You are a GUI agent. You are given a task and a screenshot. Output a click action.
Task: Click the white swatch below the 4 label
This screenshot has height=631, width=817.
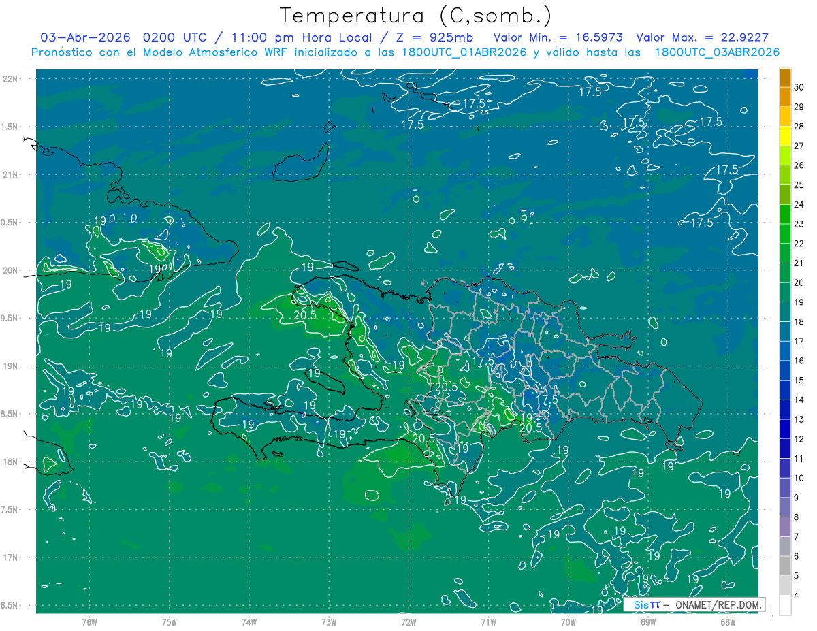tap(785, 604)
